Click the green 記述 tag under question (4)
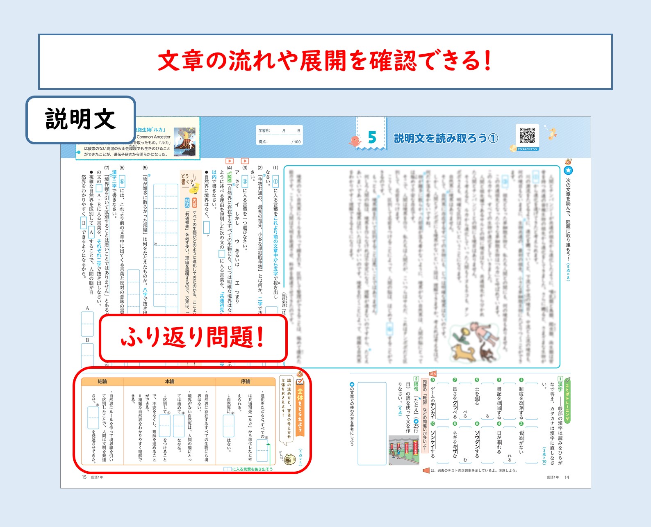Screen dimensions: 651x527 pos(230,178)
